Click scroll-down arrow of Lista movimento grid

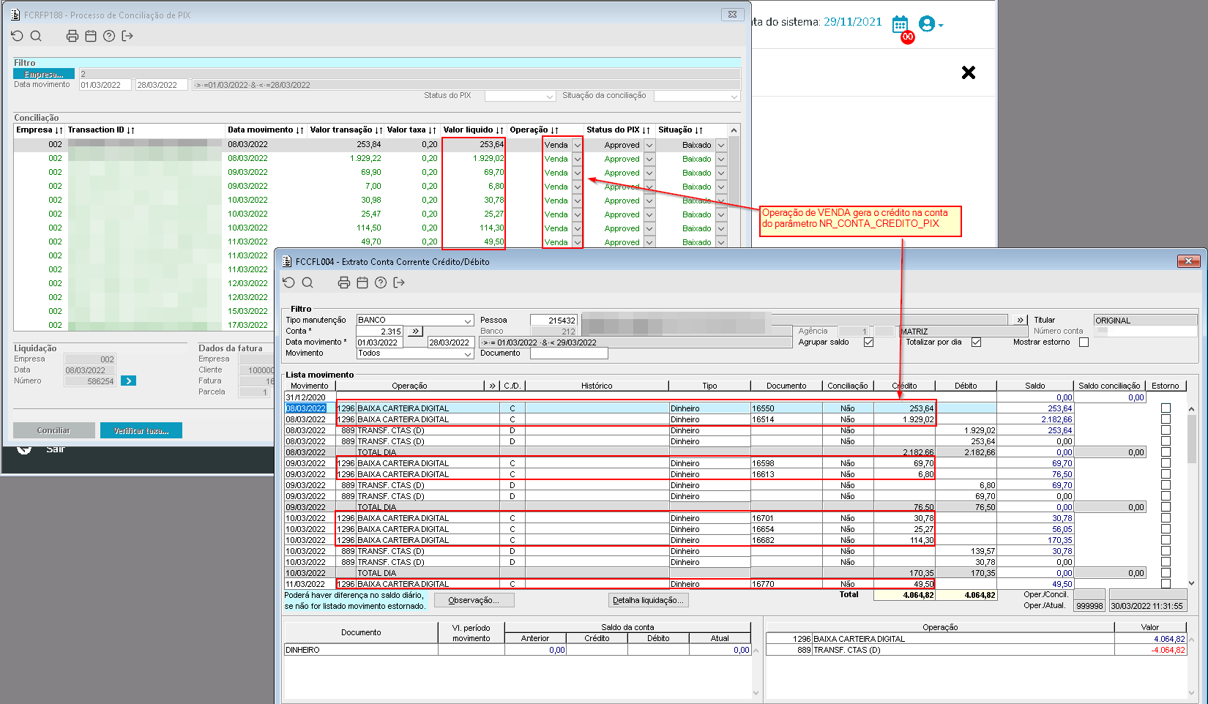[1191, 583]
